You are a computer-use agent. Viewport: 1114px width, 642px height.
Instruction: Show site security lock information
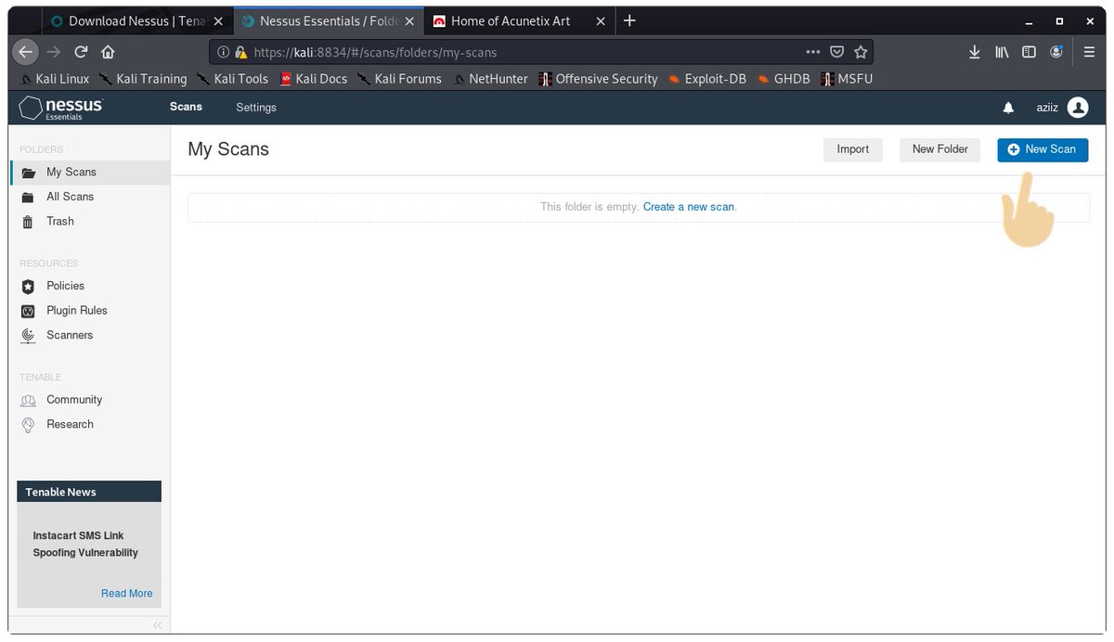pyautogui.click(x=241, y=53)
